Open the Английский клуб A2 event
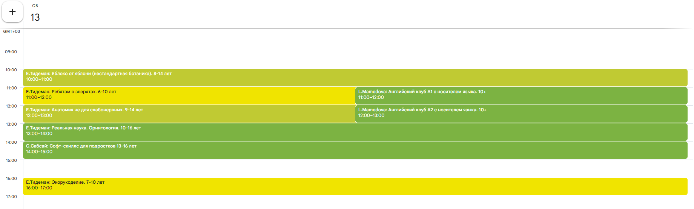This screenshot has width=694, height=209. coord(520,114)
